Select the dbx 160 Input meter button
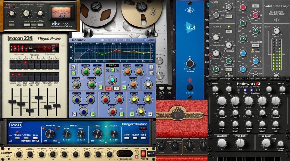Screen dimensions: 290x161 (x=27, y=24)
